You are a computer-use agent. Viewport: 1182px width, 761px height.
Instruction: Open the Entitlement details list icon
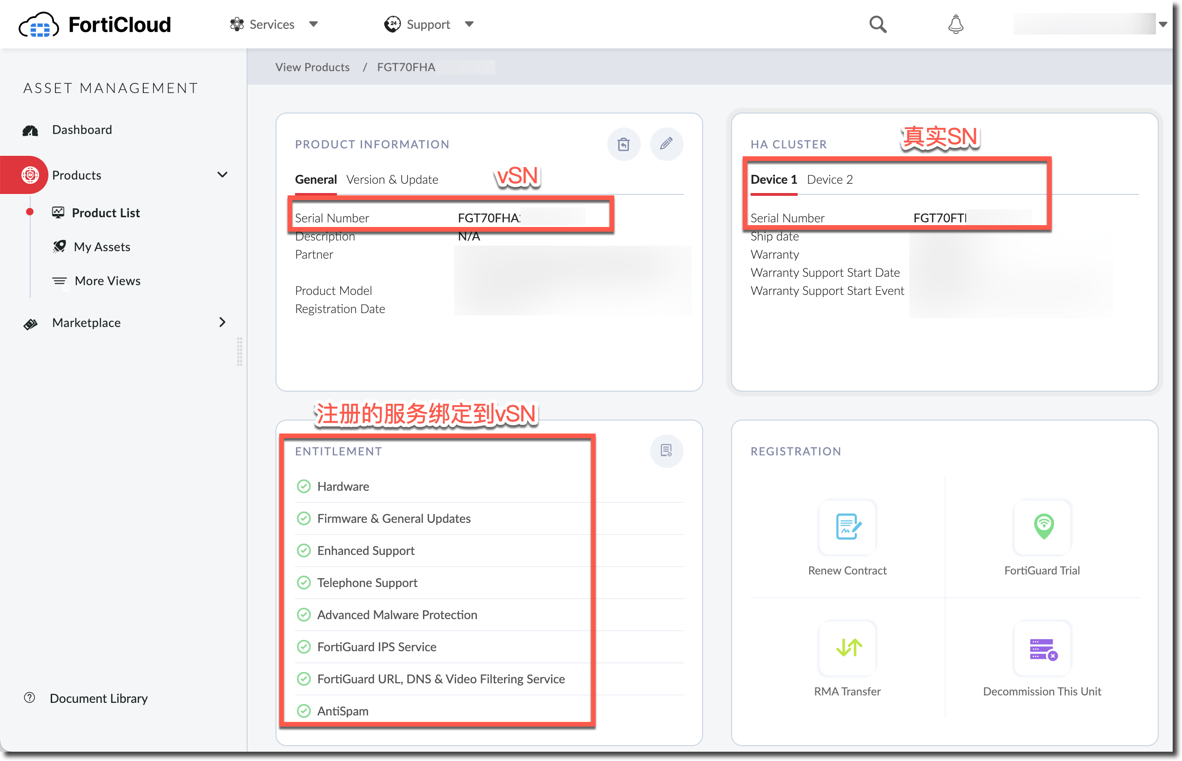(666, 450)
